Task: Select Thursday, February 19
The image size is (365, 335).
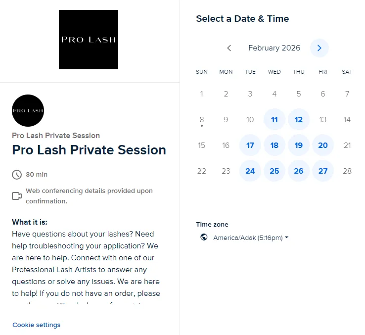Action: [x=299, y=145]
